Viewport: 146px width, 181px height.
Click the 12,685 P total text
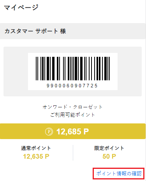coord(73,132)
